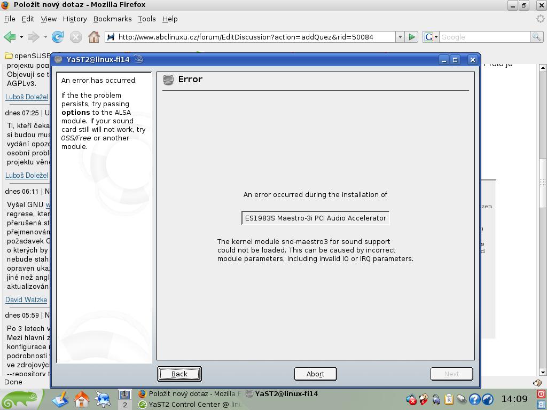The width and height of the screenshot is (547, 410).
Task: Open the Back history dropdown arrow
Action: pos(21,37)
